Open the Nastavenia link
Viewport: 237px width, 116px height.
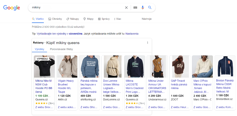[x=132, y=34]
